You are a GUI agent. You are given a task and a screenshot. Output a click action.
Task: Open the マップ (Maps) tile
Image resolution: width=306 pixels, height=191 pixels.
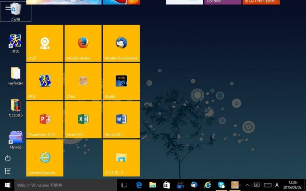(45, 43)
